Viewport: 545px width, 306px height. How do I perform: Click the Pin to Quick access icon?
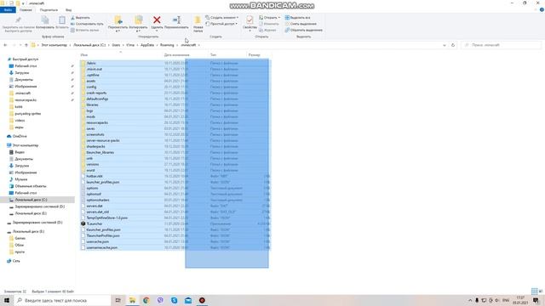coord(18,20)
